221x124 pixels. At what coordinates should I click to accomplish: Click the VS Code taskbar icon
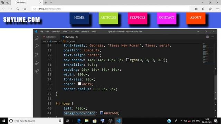118,121
